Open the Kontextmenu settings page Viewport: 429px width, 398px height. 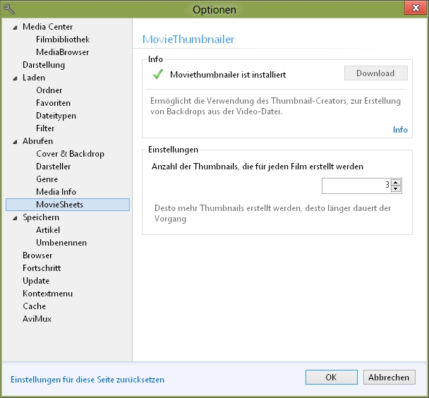tap(47, 294)
